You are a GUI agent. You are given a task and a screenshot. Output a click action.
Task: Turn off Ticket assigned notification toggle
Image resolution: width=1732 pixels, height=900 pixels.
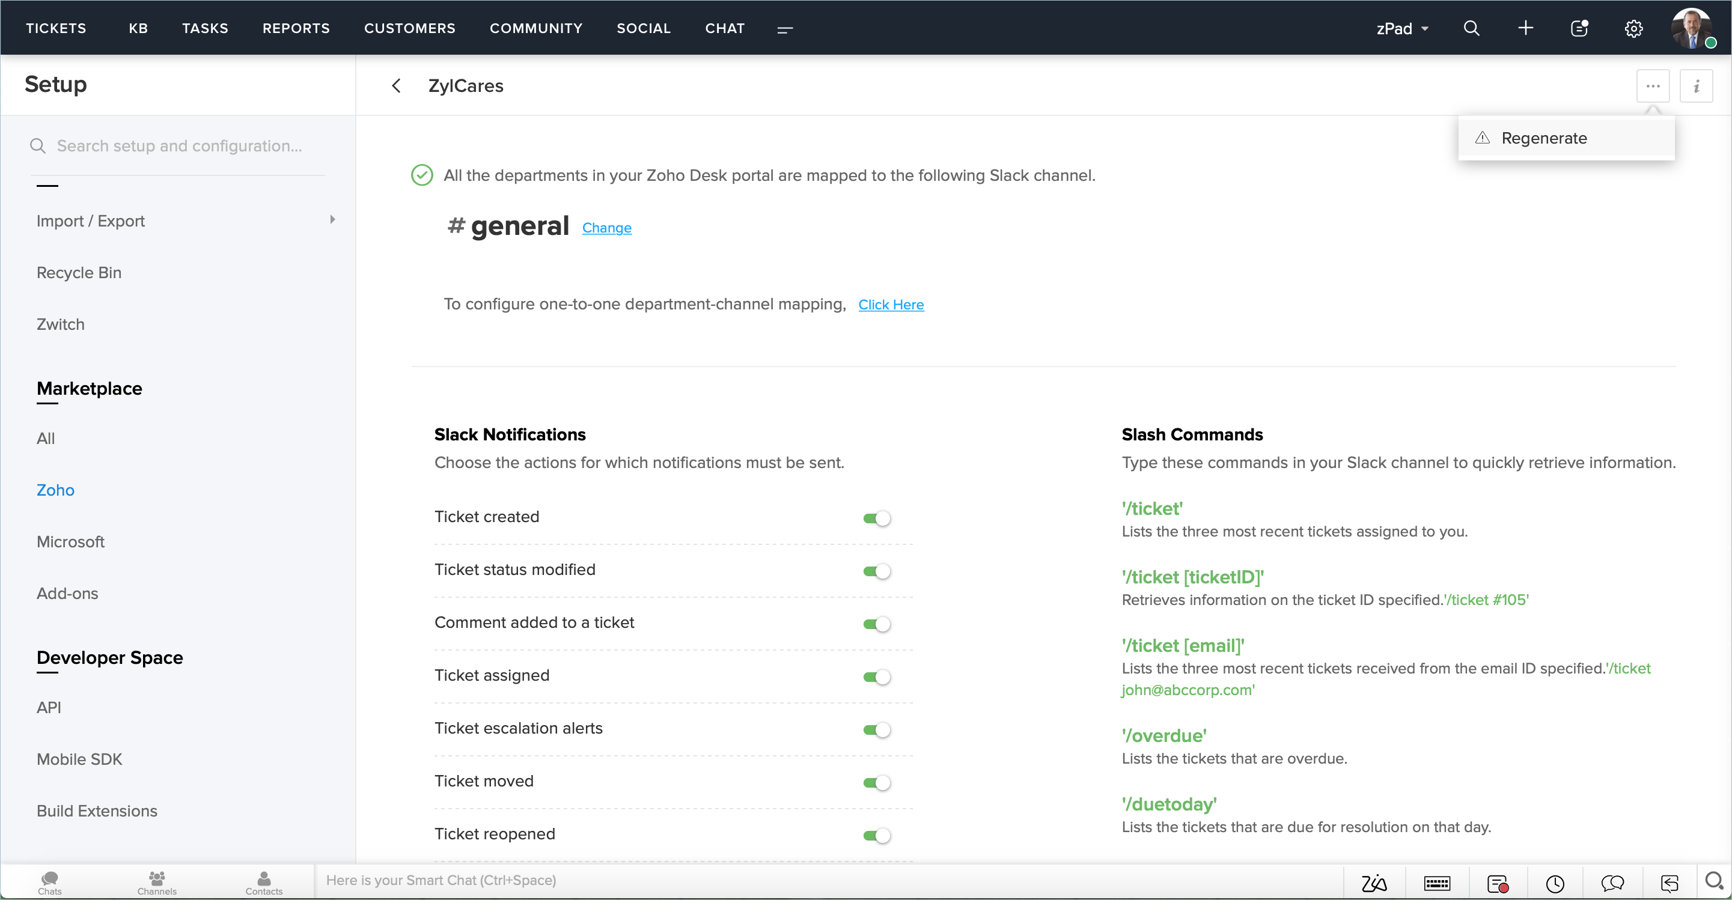[877, 677]
